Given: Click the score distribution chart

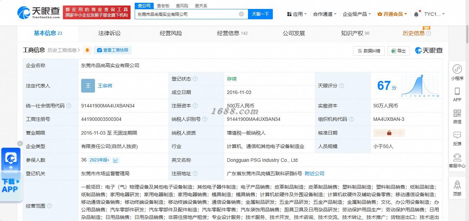Looking at the screenshot, I should [421, 86].
